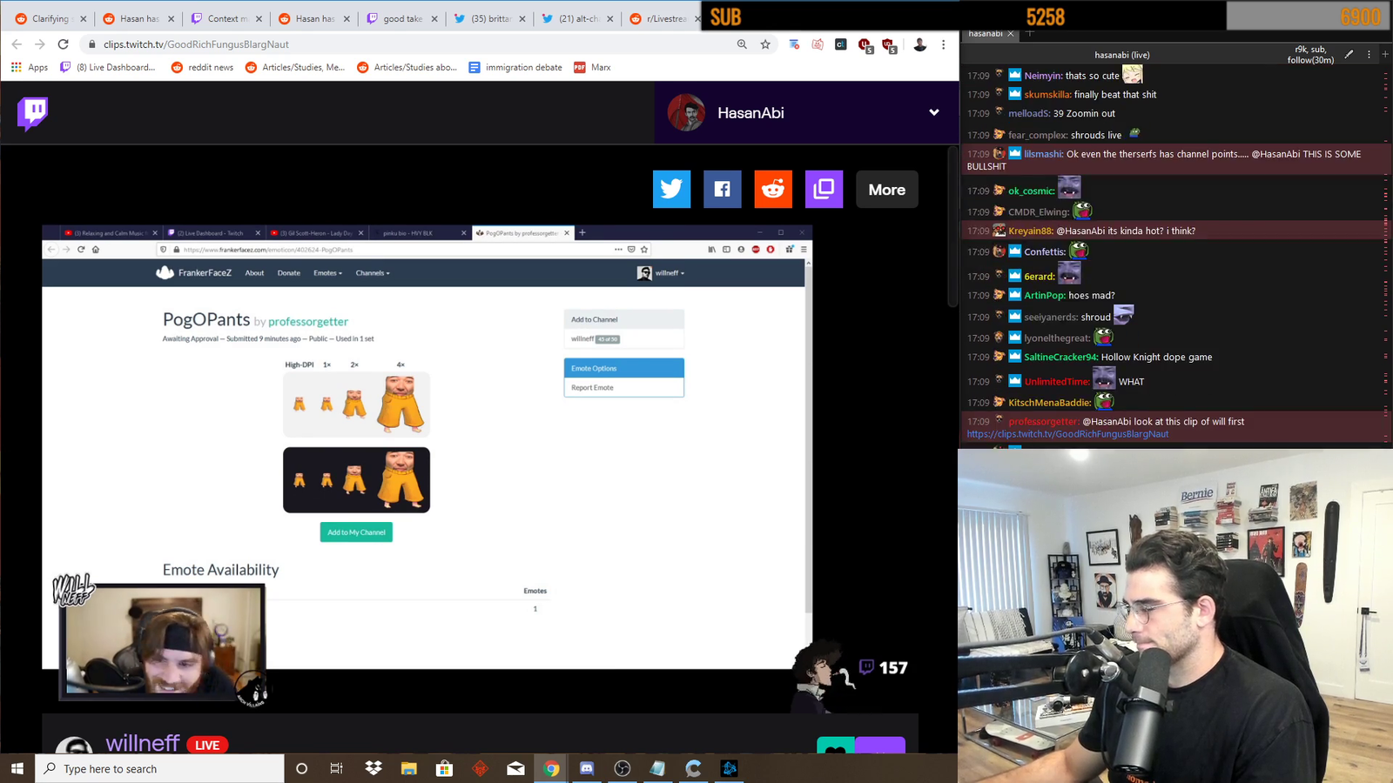Click username SaltineCracker94 in chat

1060,357
